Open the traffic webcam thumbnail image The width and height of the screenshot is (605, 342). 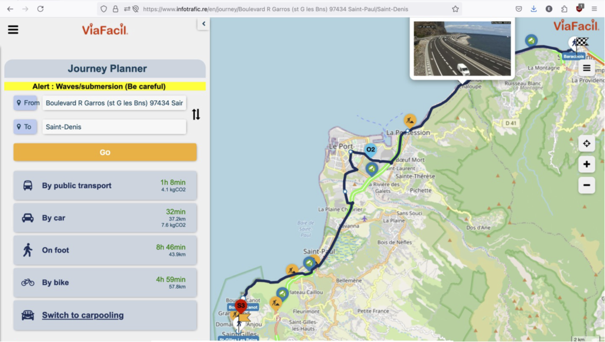click(462, 48)
